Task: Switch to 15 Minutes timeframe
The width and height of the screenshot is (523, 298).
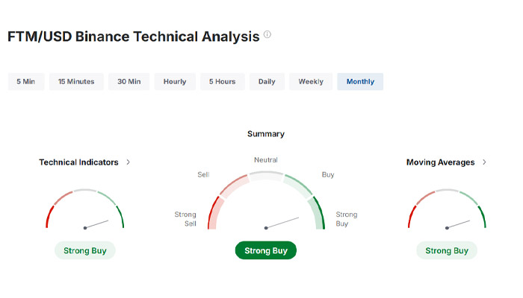Action: [76, 81]
